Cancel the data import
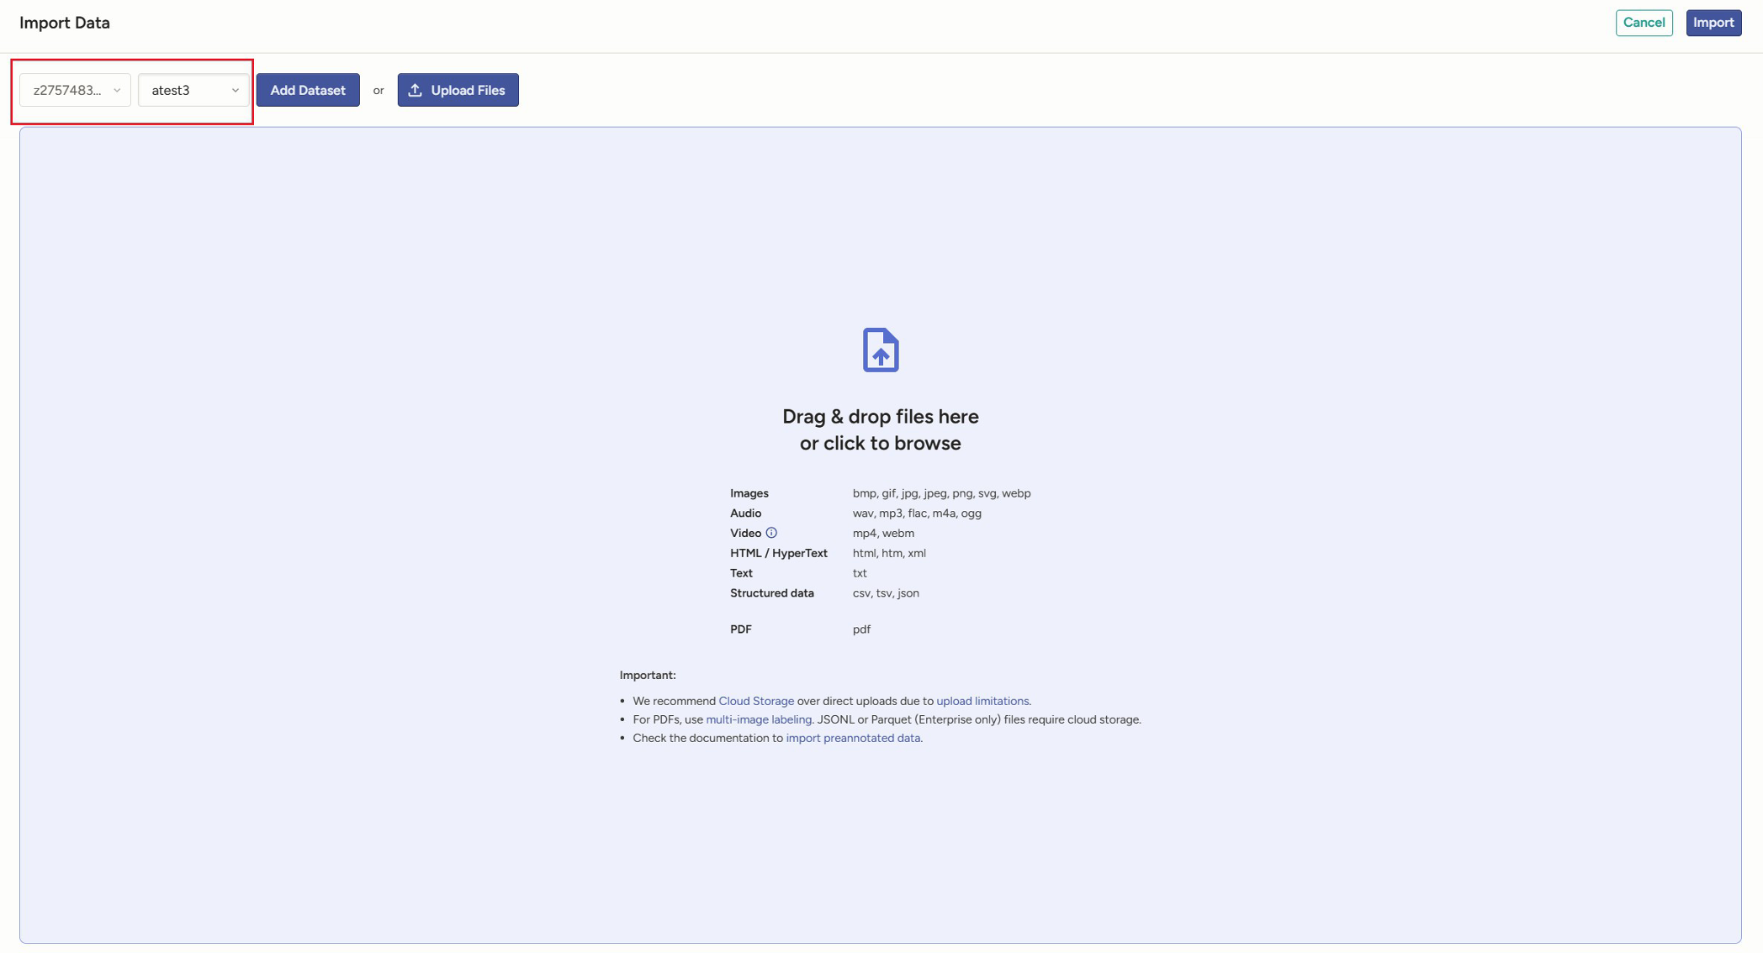The height and width of the screenshot is (953, 1763). click(x=1644, y=23)
